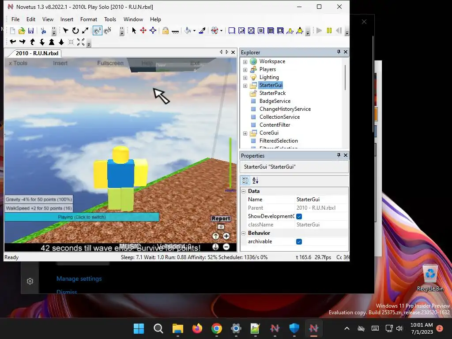Select the Resize diagonal arrow tool
The width and height of the screenshot is (452, 339).
pyautogui.click(x=85, y=30)
